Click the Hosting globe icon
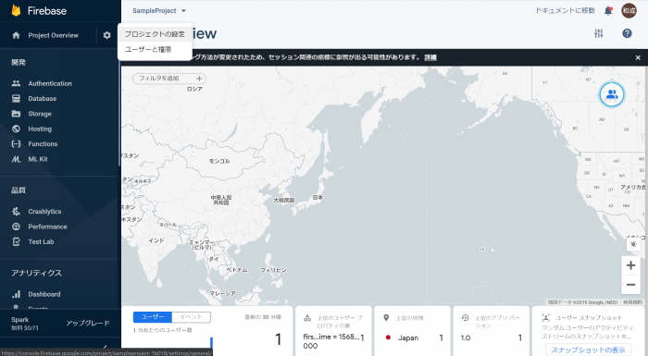The height and width of the screenshot is (356, 648). pos(16,129)
